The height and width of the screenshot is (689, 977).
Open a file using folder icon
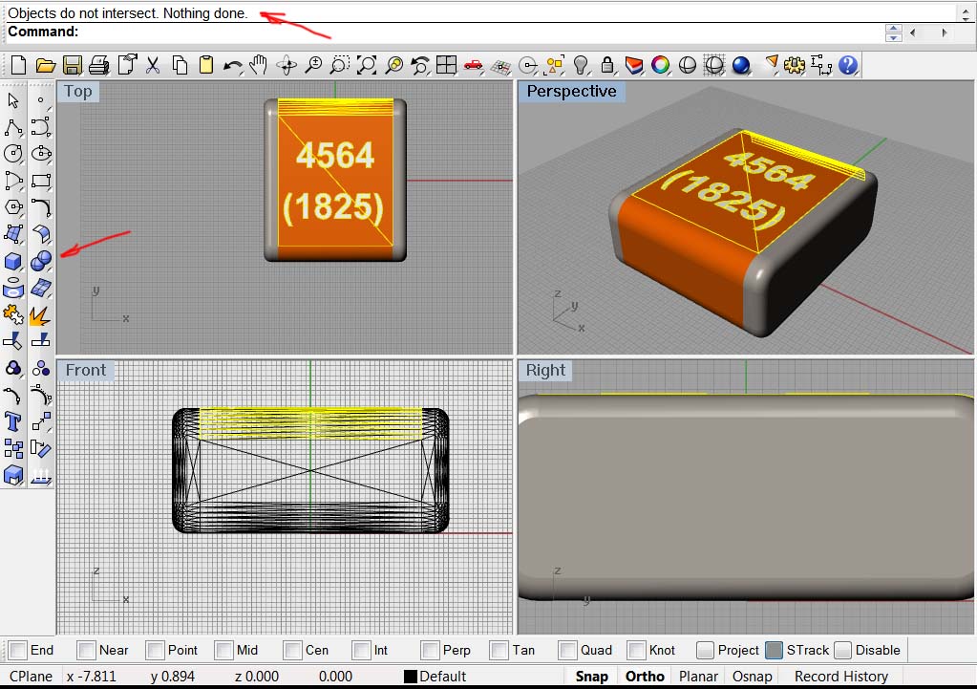tap(45, 65)
